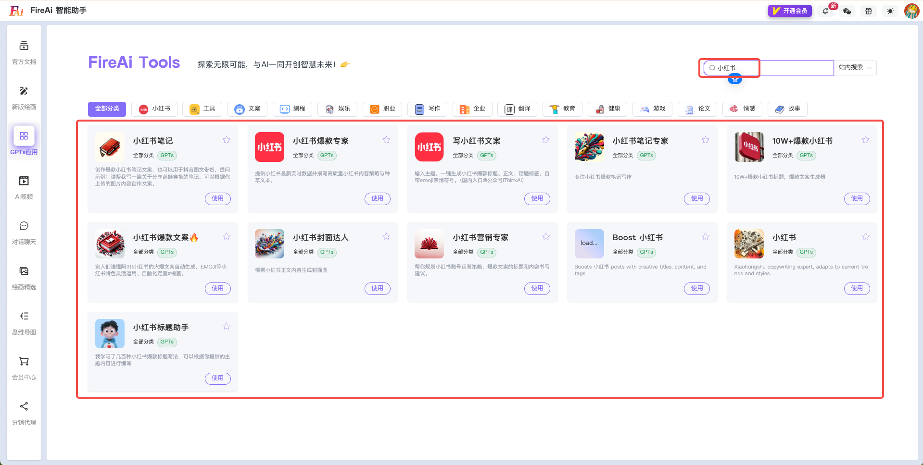This screenshot has height=465, width=923.
Task: Click the FireAi logo
Action: click(16, 11)
